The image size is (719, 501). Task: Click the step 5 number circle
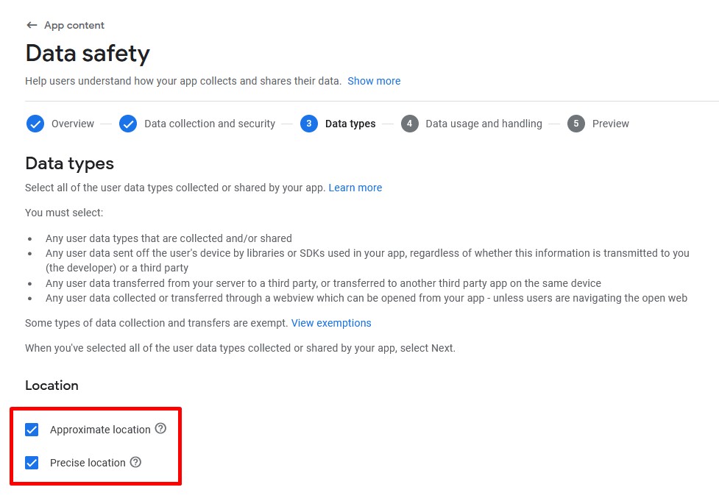point(576,124)
